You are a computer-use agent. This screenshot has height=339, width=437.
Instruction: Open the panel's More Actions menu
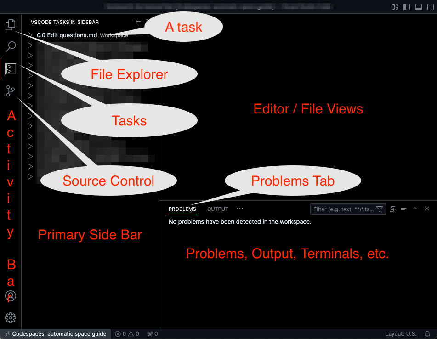[239, 209]
